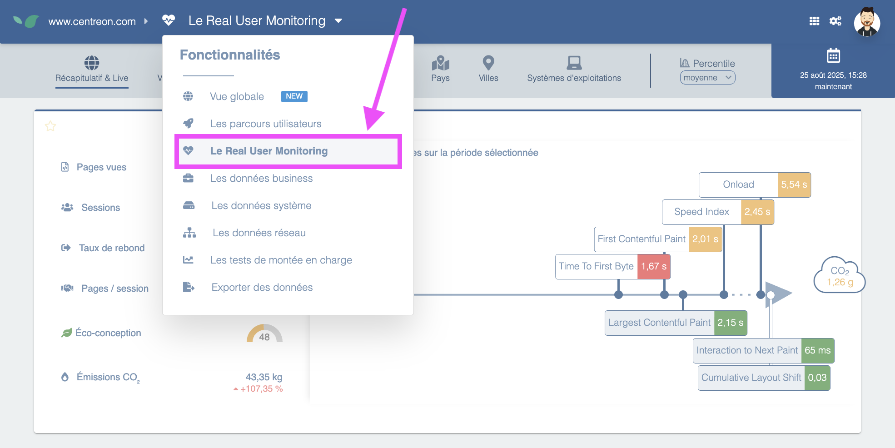This screenshot has height=448, width=895.
Task: Click the calendar icon above the date
Action: coord(833,56)
